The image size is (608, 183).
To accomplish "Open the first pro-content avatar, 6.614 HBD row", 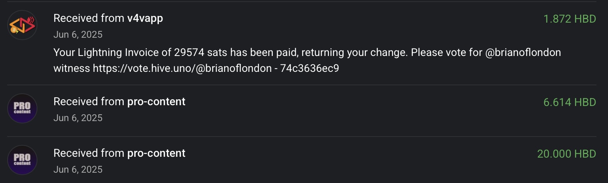I will 22,108.
